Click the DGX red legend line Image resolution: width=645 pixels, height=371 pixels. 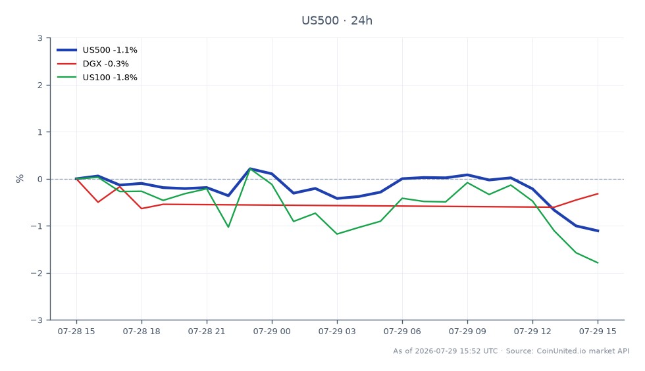pos(66,64)
